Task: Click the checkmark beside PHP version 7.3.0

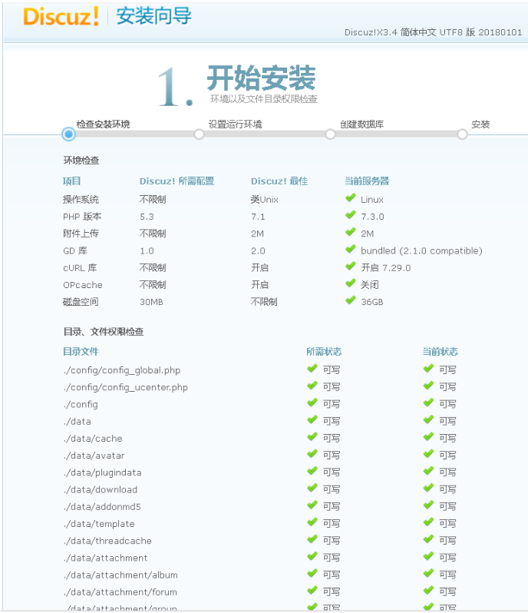Action: (x=351, y=215)
